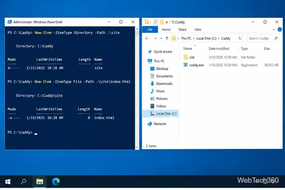This screenshot has height=190, width=285.
Task: Click the Properties quick access toolbar icon
Action: coord(156,22)
